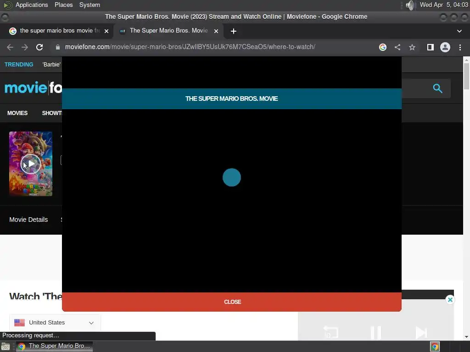The image size is (470, 352).
Task: Open the United States country dropdown
Action: (55, 323)
